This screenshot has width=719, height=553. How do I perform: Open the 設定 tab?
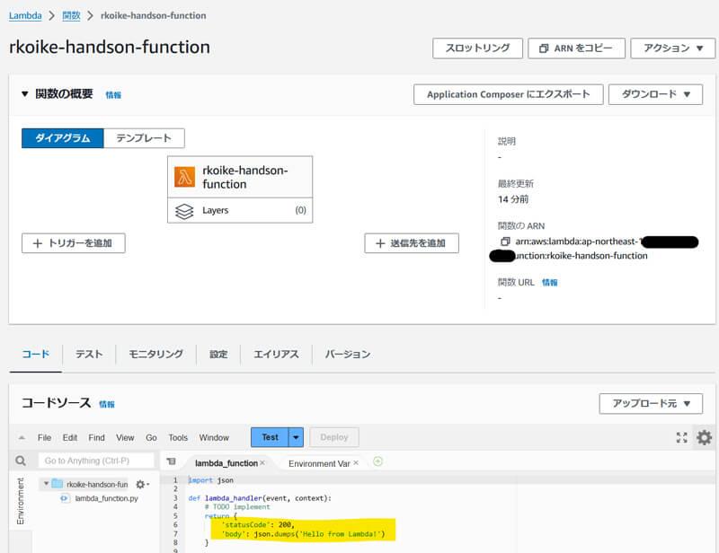[x=218, y=355]
